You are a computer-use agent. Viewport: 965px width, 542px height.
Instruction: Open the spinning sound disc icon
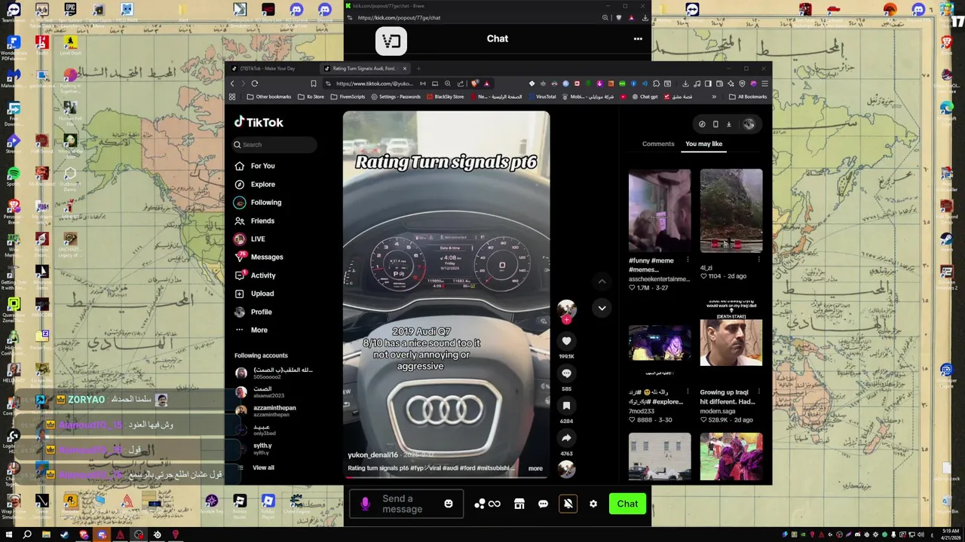click(566, 469)
